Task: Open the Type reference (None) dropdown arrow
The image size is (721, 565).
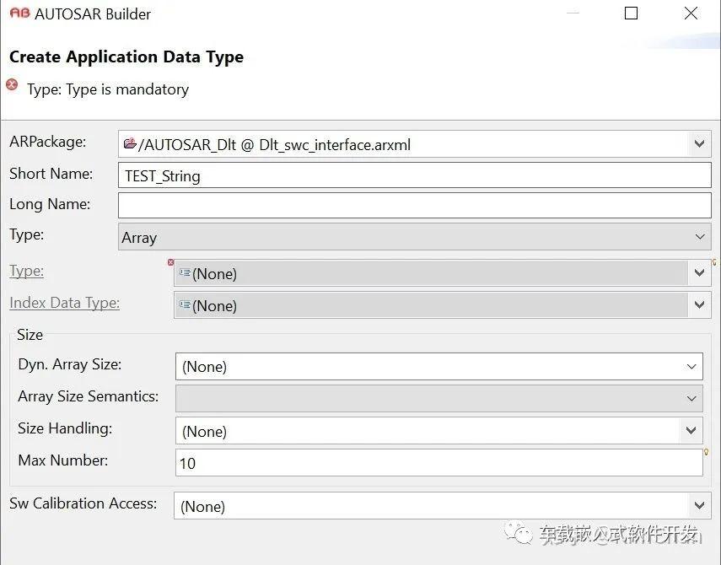Action: tap(699, 272)
